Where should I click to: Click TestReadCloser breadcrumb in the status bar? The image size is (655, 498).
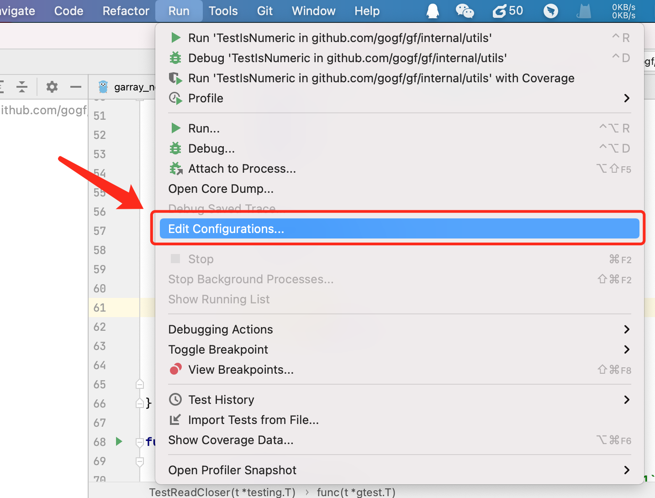tap(222, 492)
